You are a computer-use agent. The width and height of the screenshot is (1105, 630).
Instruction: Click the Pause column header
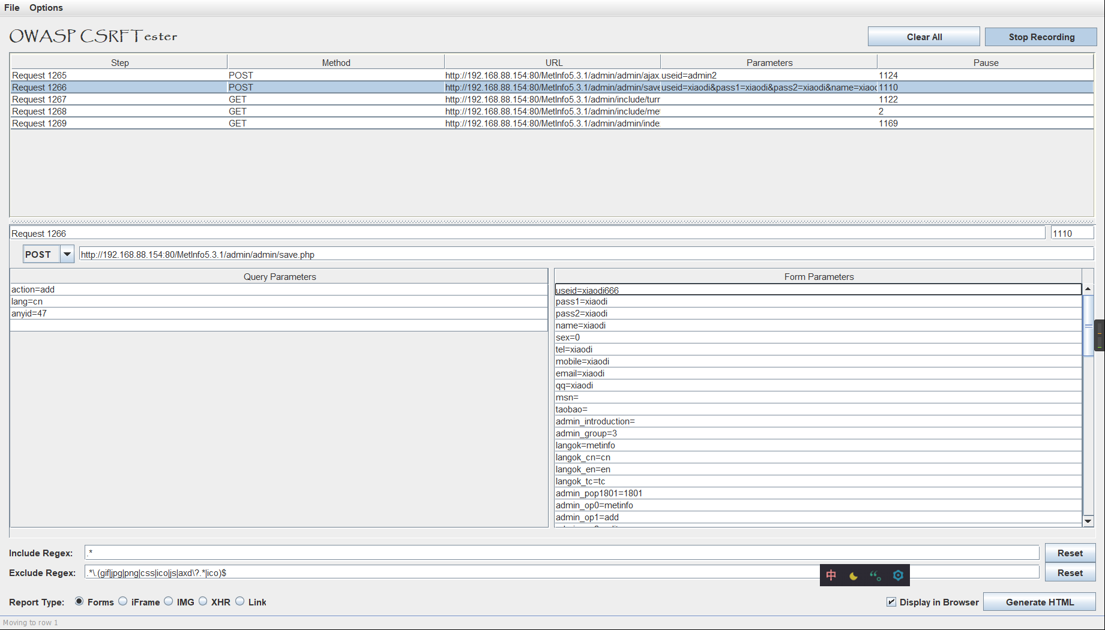pyautogui.click(x=986, y=62)
